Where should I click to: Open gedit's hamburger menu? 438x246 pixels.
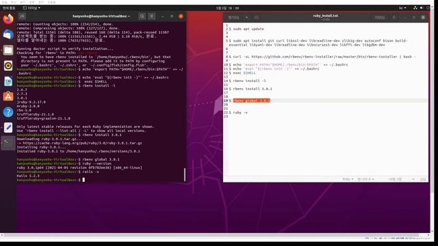[x=394, y=18]
